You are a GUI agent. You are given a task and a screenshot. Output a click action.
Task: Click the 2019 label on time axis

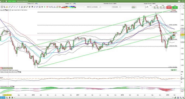(x=168, y=95)
